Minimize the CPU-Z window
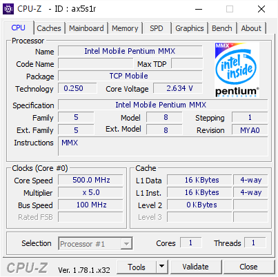The width and height of the screenshot is (278, 277). 199,9
